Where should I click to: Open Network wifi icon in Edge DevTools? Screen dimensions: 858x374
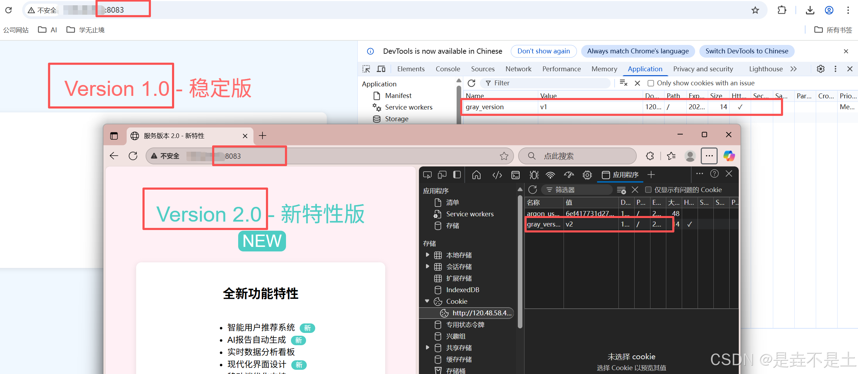point(550,175)
